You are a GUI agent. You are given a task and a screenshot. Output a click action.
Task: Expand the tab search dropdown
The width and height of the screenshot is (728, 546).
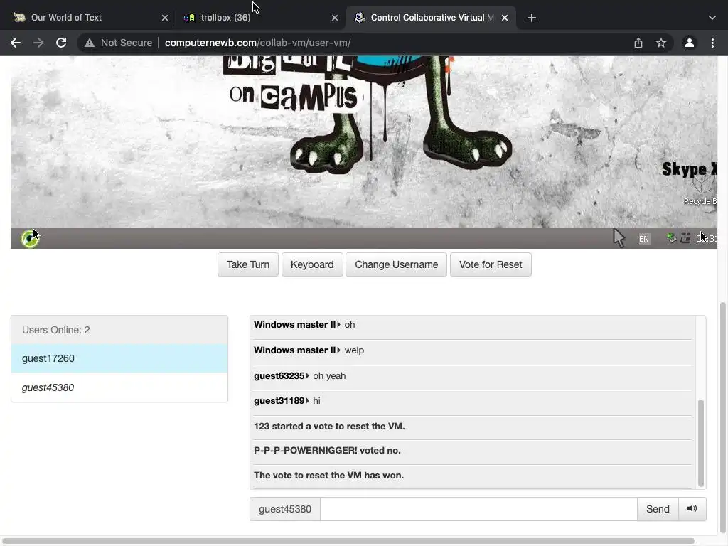[712, 18]
